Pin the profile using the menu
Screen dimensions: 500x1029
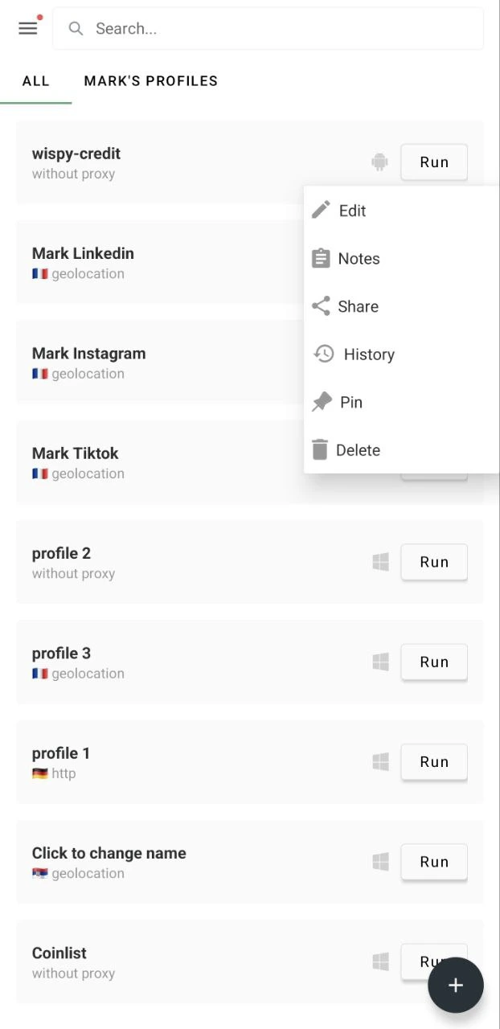pos(350,402)
